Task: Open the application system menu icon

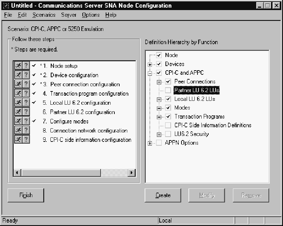Action: [6, 6]
